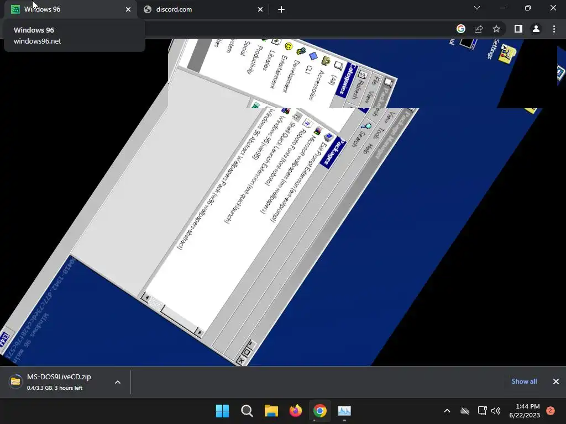Click the Search toolbar button label
The image size is (566, 424).
(x=358, y=139)
